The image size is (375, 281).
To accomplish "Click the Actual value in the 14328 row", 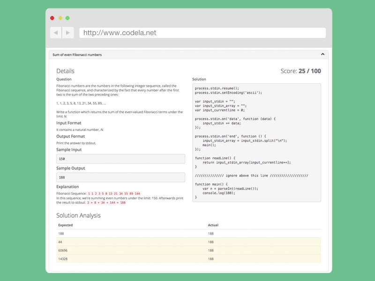I will tap(210, 259).
